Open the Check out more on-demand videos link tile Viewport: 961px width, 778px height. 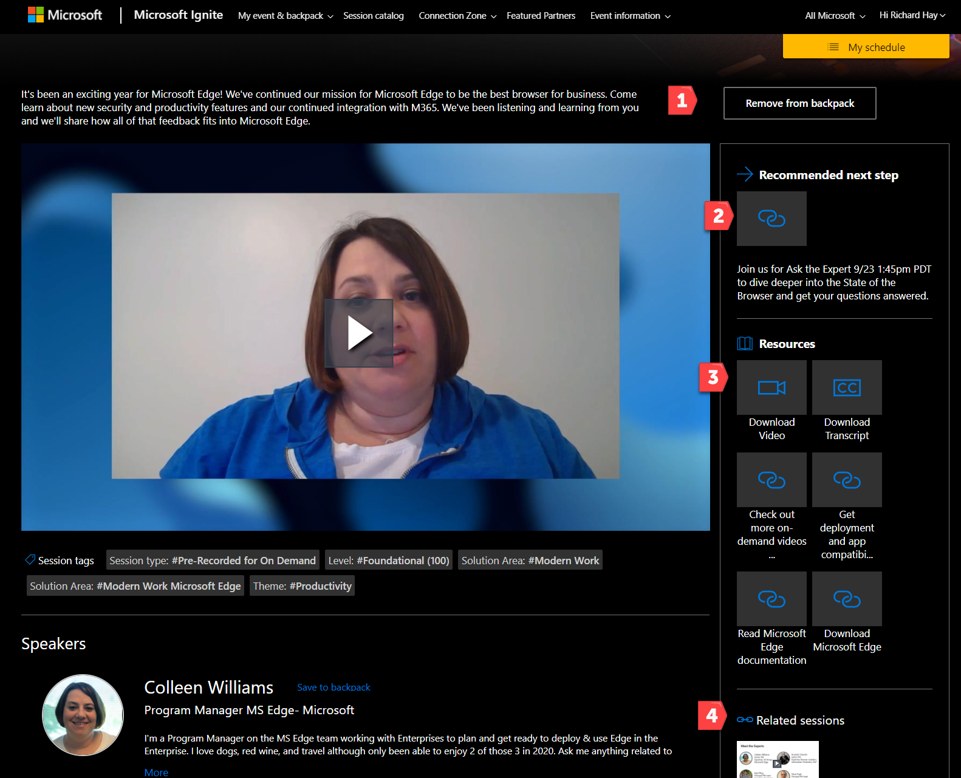click(x=771, y=480)
